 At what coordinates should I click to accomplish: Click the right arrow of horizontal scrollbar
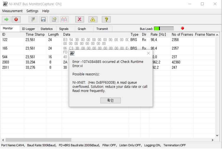213,140
